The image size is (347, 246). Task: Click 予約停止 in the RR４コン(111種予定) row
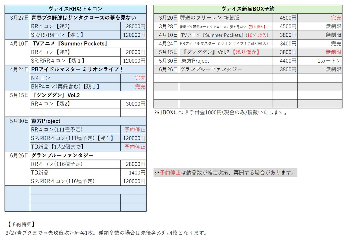point(133,129)
